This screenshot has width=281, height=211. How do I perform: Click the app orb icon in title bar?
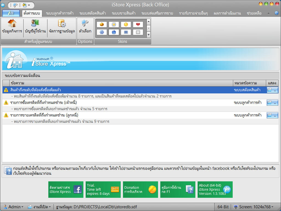pos(3,5)
